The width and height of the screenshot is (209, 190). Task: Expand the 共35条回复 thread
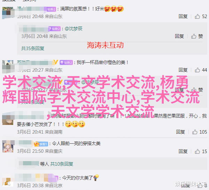pyautogui.click(x=33, y=48)
